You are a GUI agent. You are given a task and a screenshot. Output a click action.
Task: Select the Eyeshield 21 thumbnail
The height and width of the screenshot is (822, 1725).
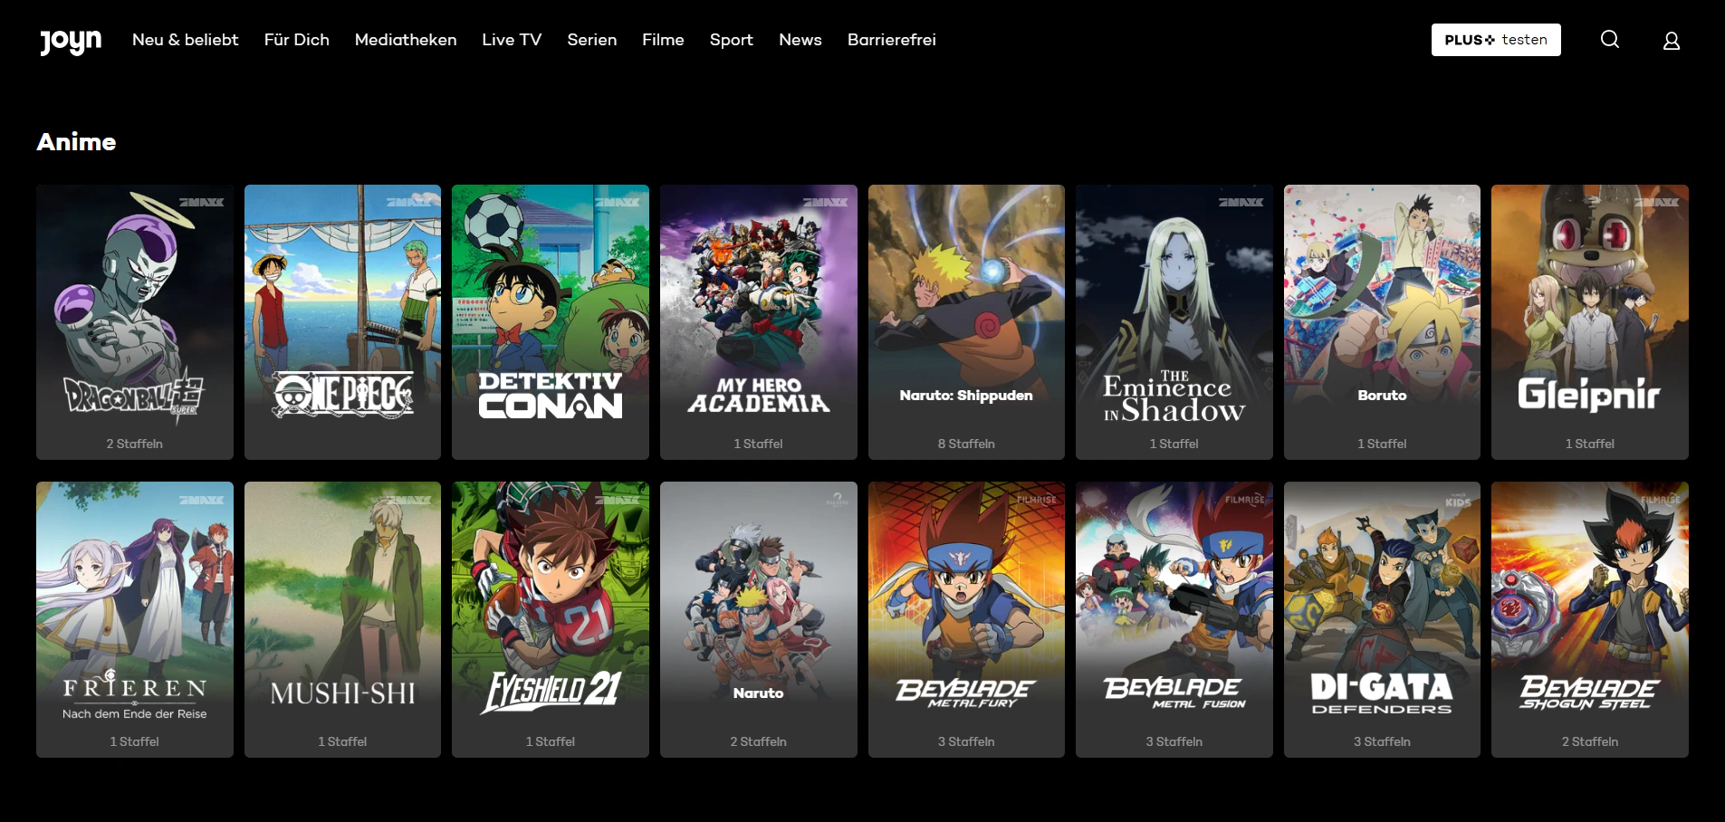click(x=550, y=618)
